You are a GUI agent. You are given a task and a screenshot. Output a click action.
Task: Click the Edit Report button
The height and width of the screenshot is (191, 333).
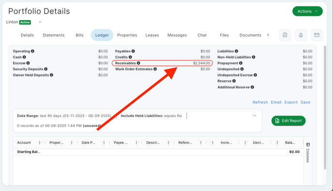click(288, 121)
